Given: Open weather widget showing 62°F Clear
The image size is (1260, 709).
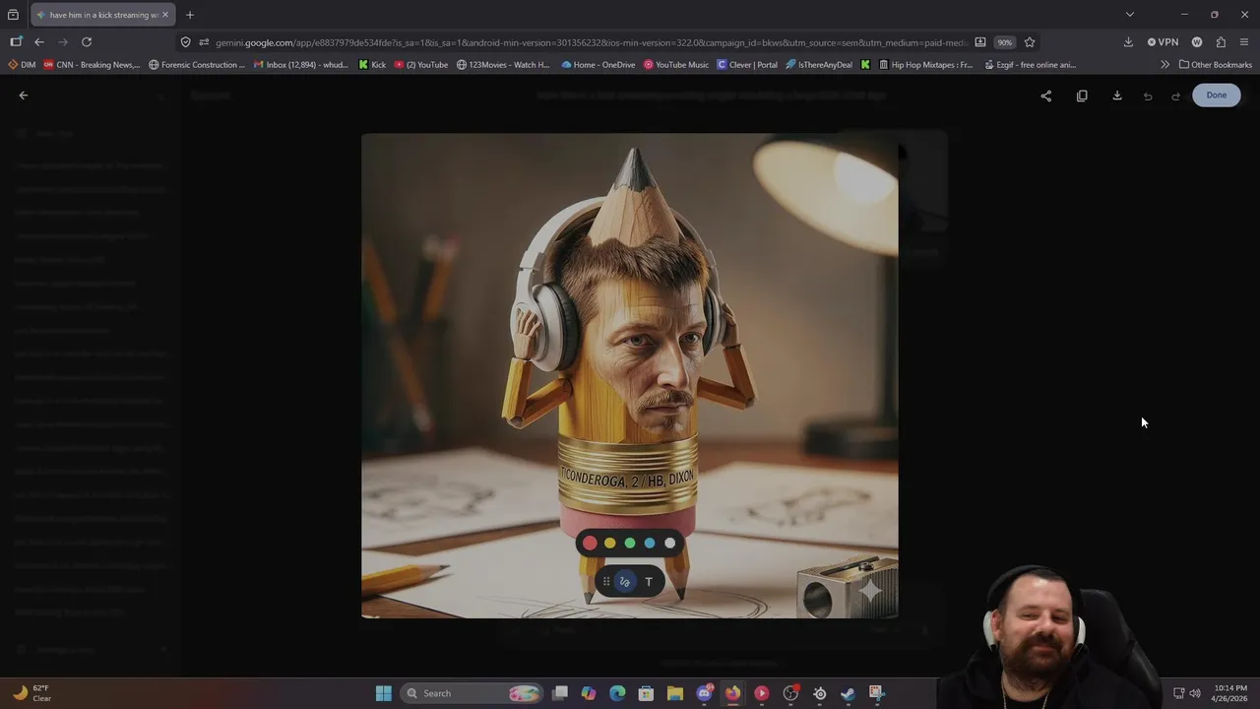Looking at the screenshot, I should click(31, 693).
